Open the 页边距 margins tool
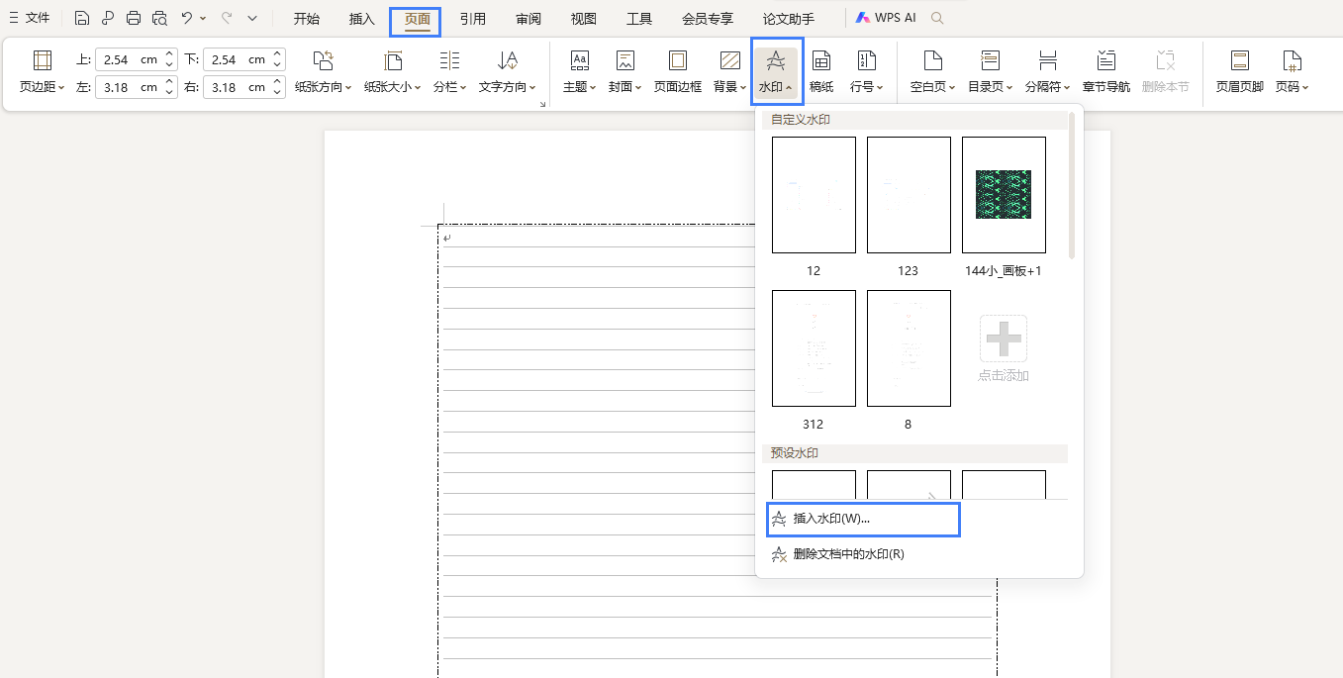 (x=42, y=72)
